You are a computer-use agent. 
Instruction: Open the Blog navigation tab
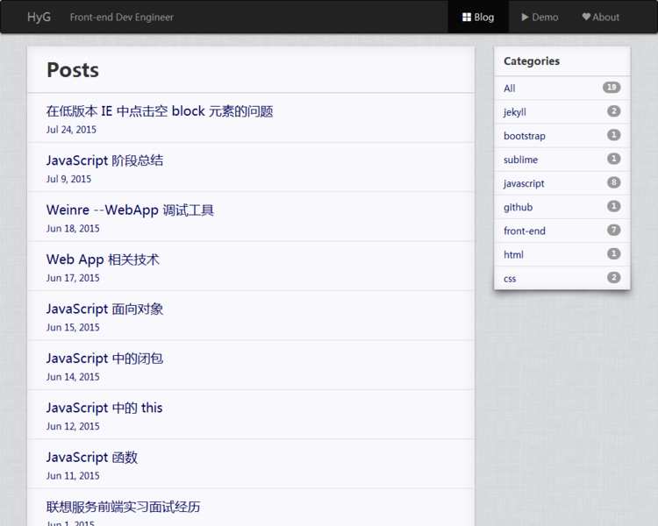pos(478,18)
